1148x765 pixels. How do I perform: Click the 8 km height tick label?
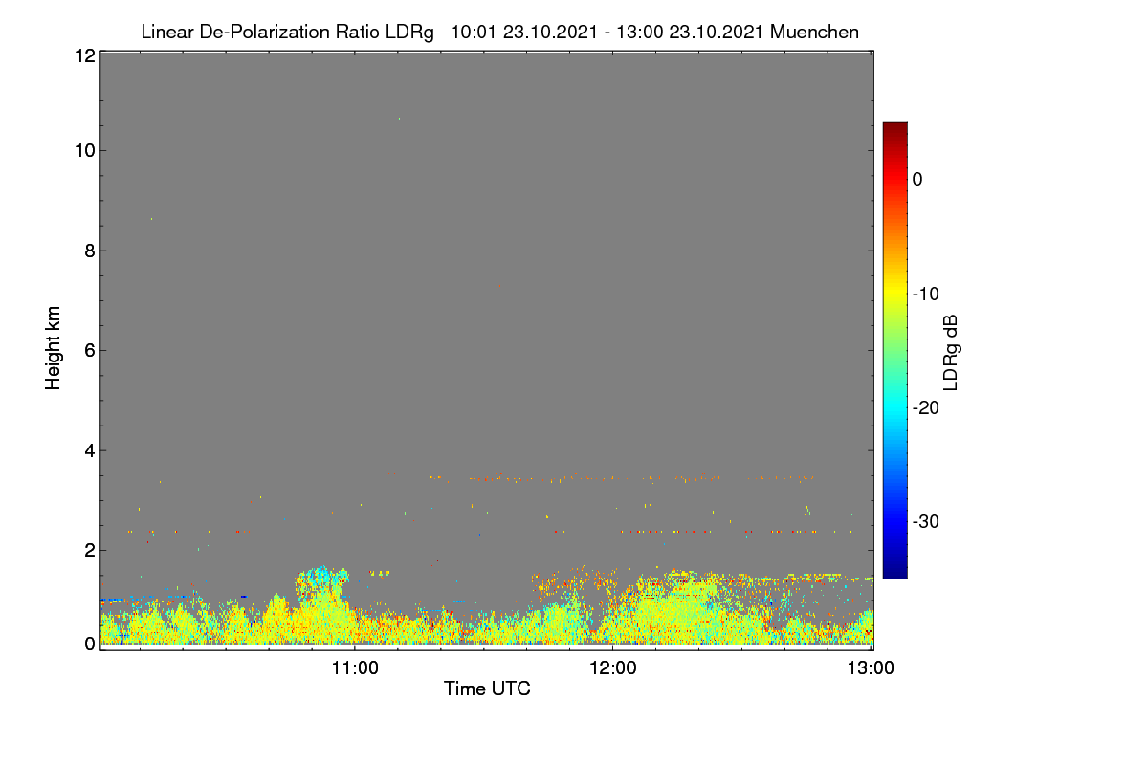[x=88, y=251]
